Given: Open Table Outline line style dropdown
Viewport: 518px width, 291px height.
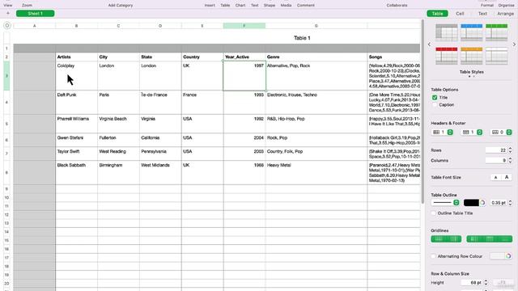Looking at the screenshot, I should pyautogui.click(x=445, y=203).
